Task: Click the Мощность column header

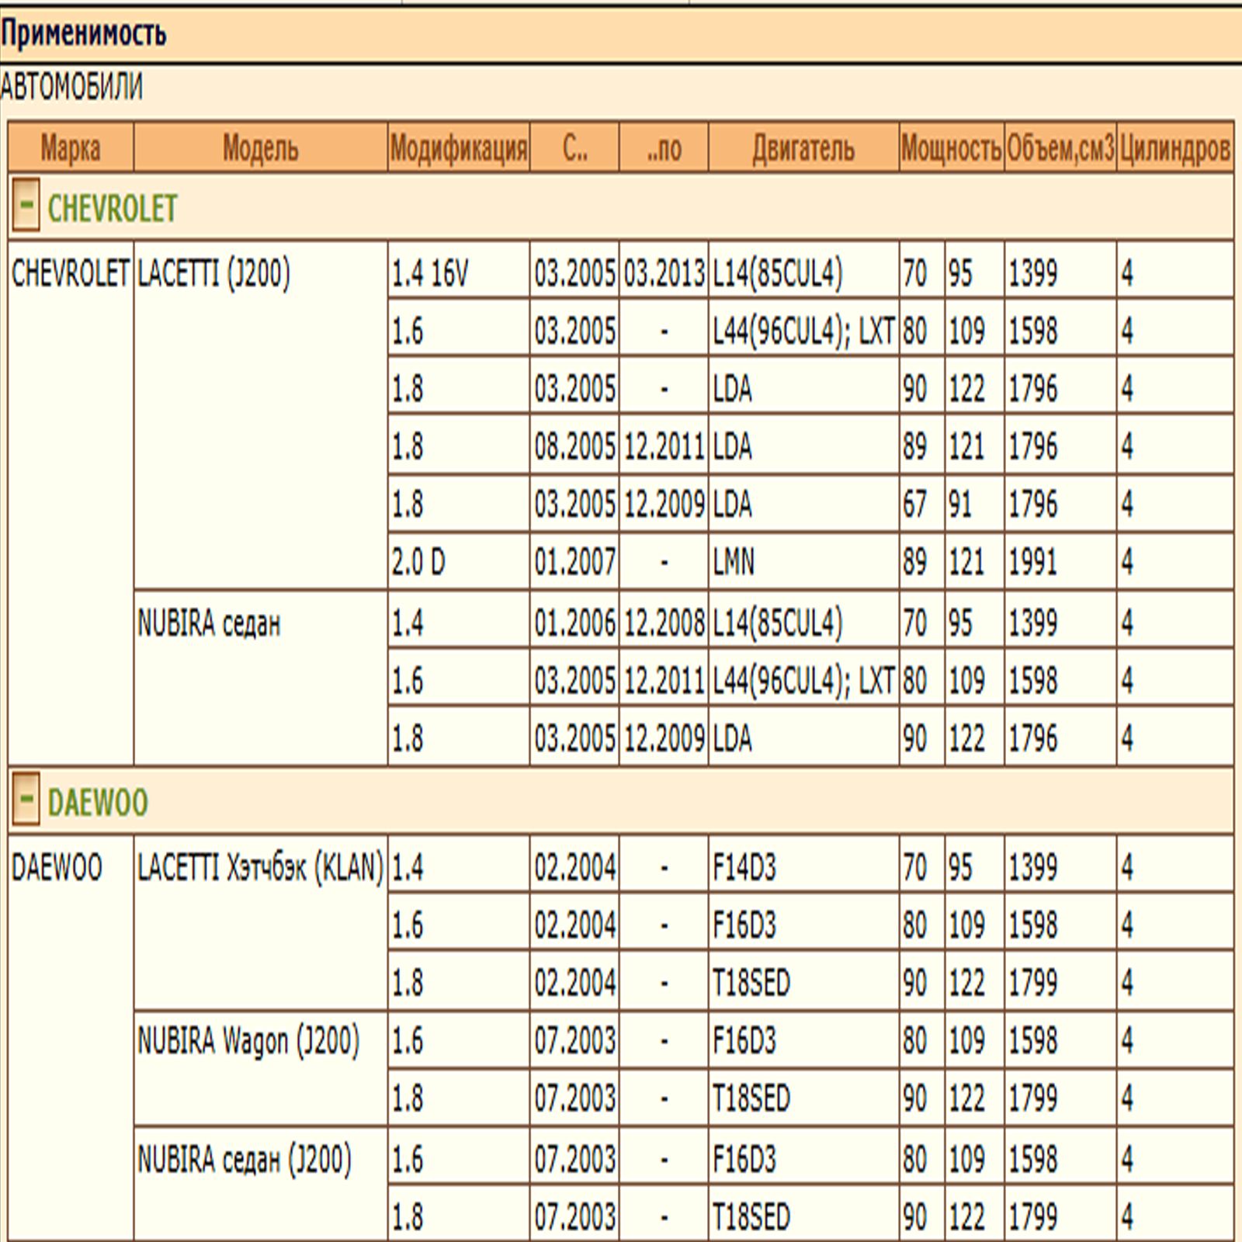Action: pos(952,147)
